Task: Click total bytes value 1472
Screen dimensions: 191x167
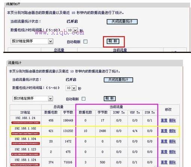Action: (68, 141)
